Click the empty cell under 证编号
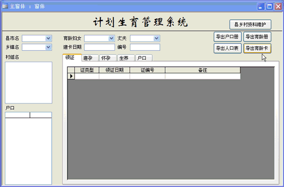 [147, 76]
